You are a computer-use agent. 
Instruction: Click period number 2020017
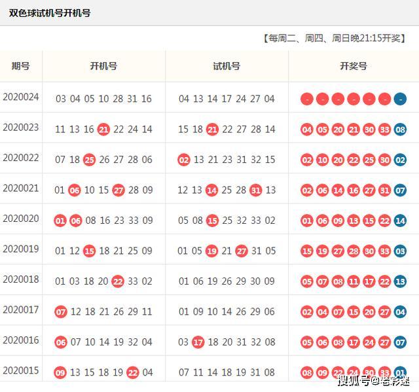click(x=21, y=310)
